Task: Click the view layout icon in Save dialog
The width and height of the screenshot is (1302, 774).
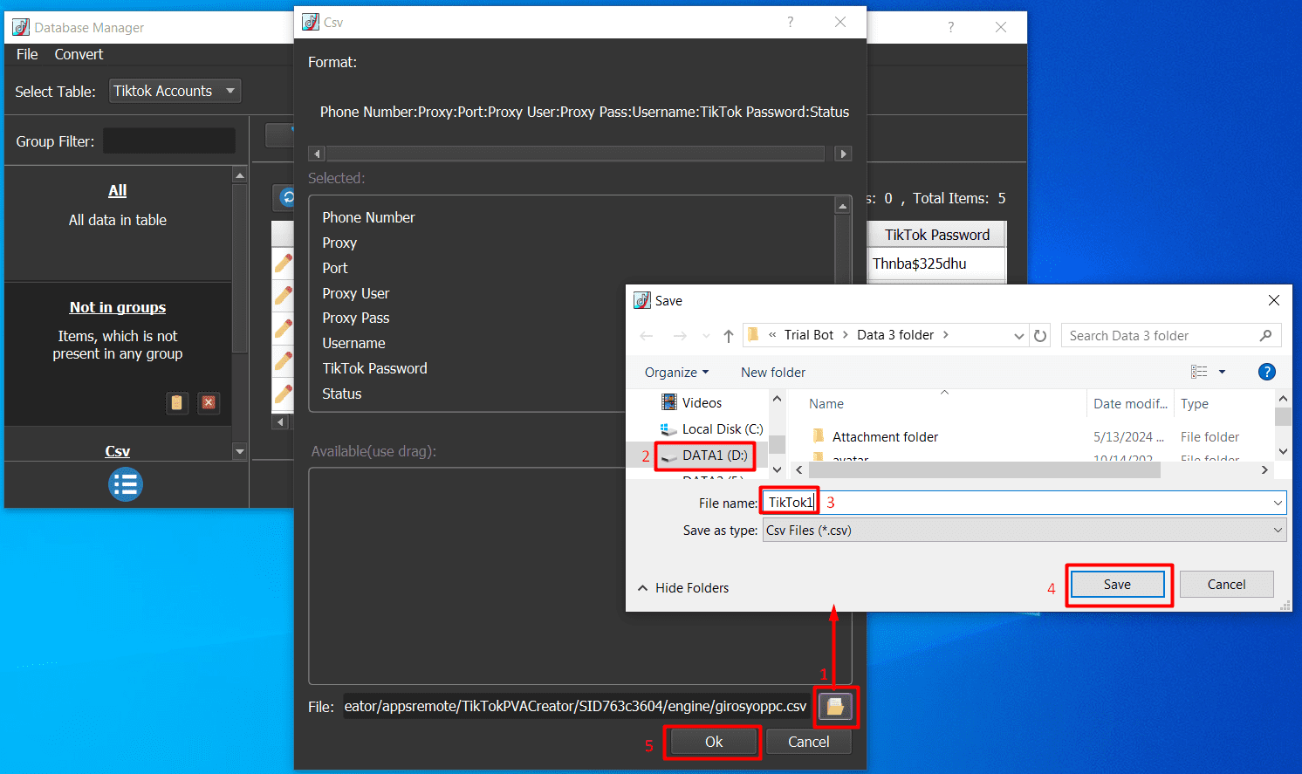Action: tap(1200, 372)
